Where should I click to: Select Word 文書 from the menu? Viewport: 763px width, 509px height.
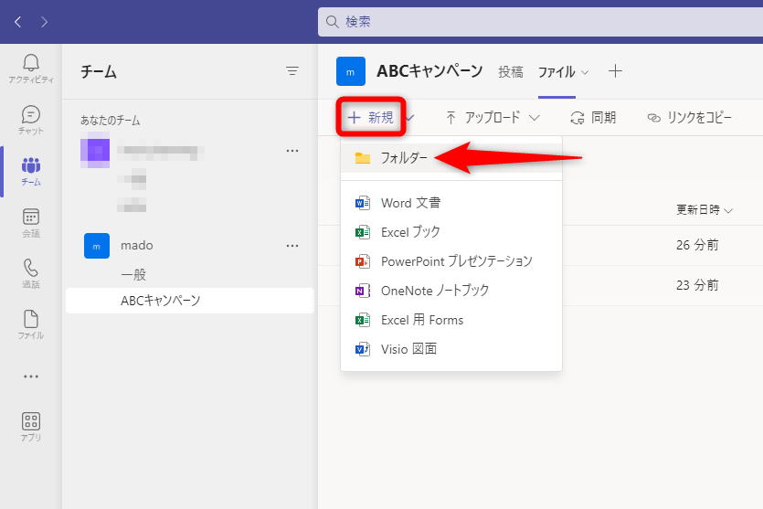451,203
